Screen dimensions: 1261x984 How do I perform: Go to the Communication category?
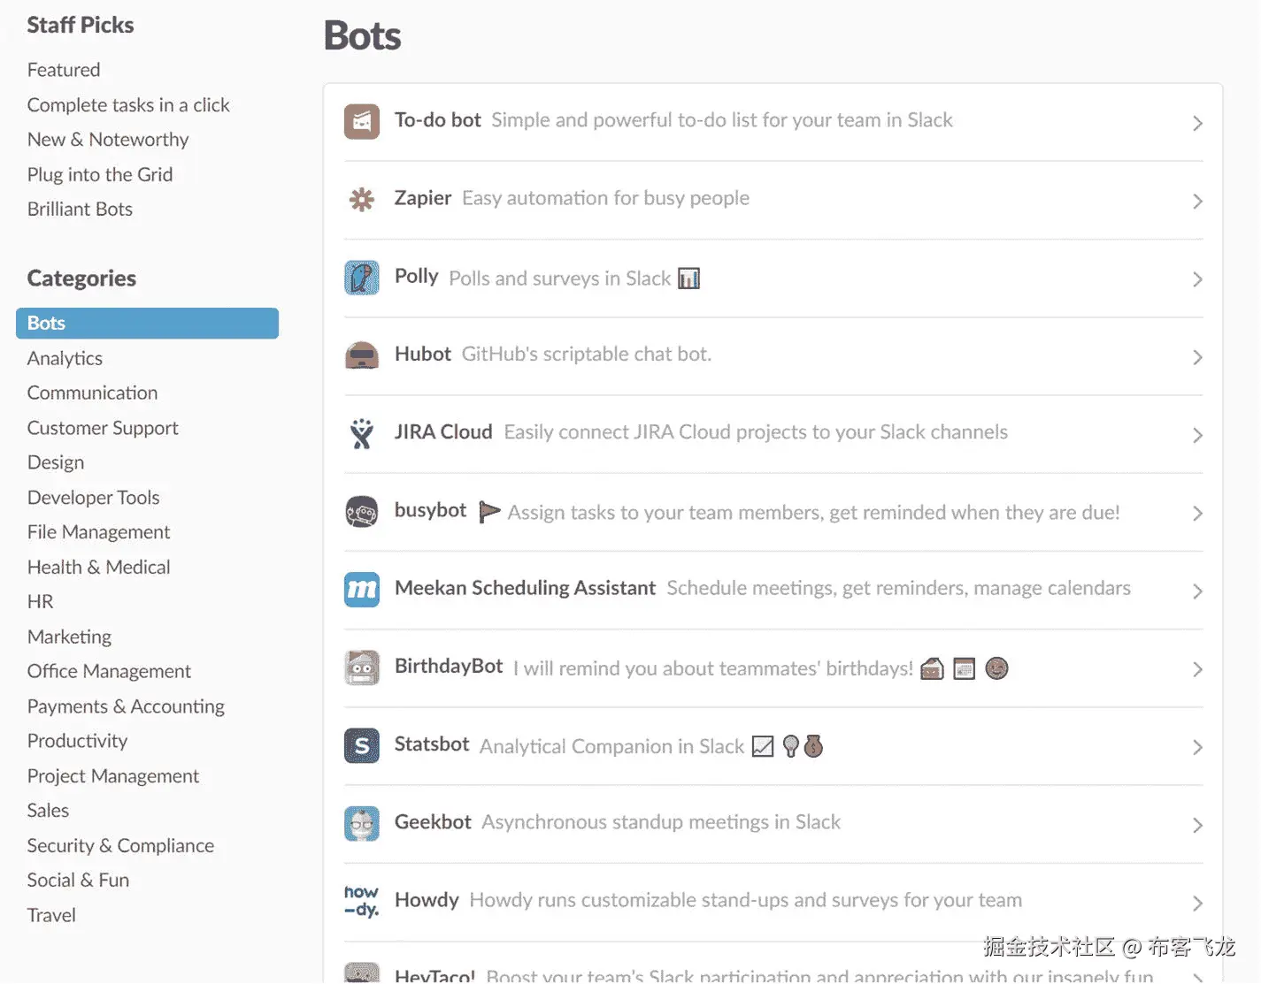pyautogui.click(x=92, y=393)
